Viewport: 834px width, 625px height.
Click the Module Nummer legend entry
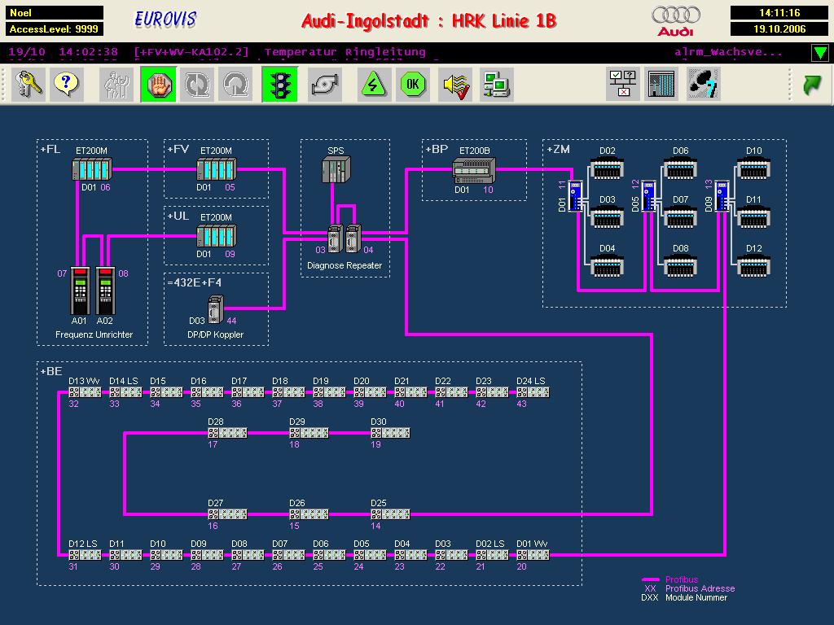tap(696, 597)
